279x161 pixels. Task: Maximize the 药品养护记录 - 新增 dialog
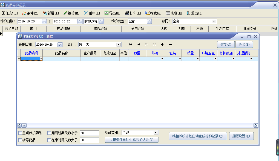pyautogui.click(x=249, y=37)
